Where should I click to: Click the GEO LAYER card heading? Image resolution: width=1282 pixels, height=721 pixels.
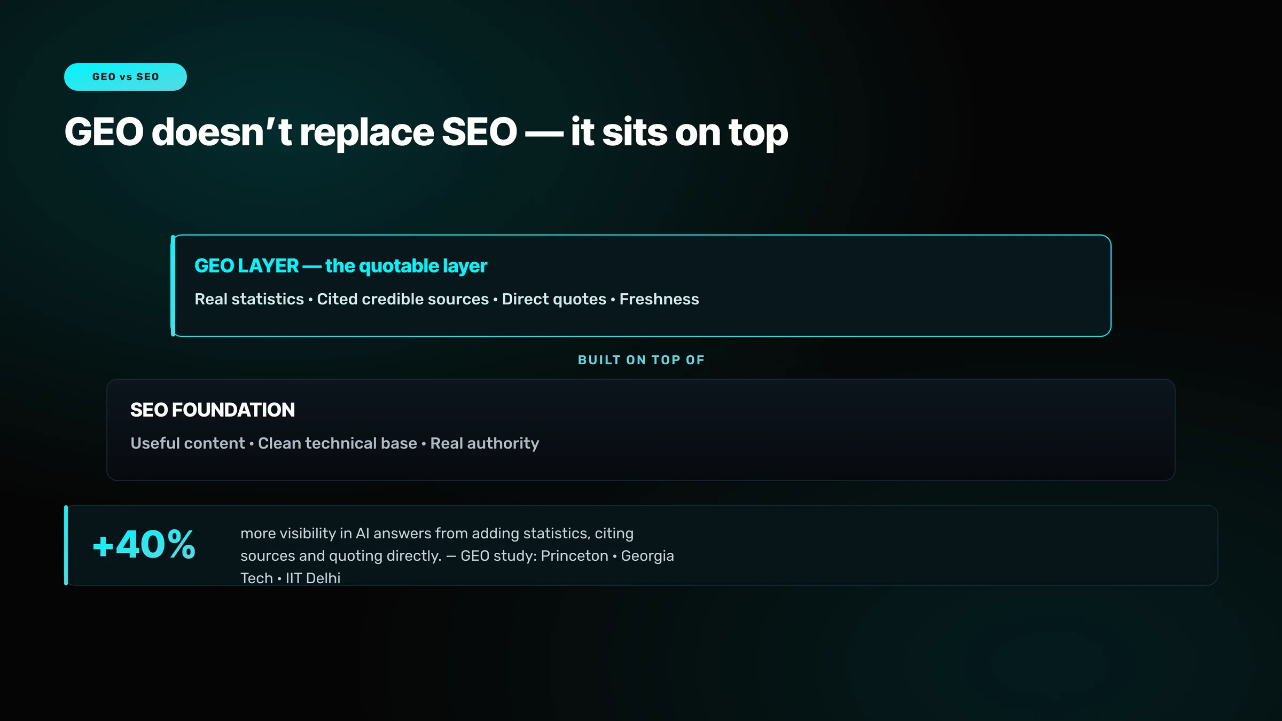click(341, 266)
